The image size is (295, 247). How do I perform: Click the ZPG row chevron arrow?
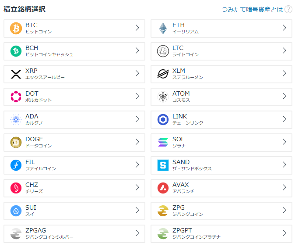[284, 210]
